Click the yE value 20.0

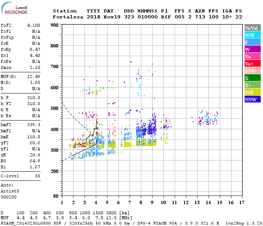(x=35, y=155)
